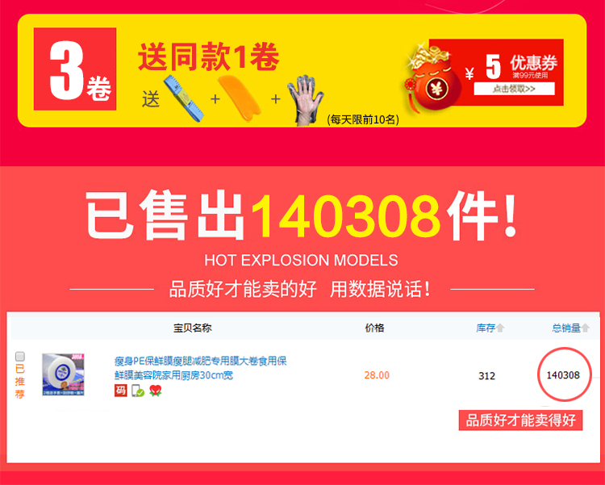Click the red 码 icon under the product title
This screenshot has width=605, height=485.
pyautogui.click(x=120, y=391)
